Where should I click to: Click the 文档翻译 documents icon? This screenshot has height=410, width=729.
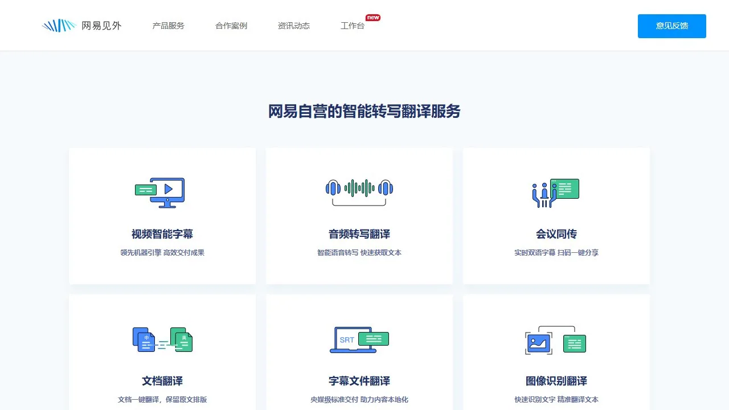[162, 339]
